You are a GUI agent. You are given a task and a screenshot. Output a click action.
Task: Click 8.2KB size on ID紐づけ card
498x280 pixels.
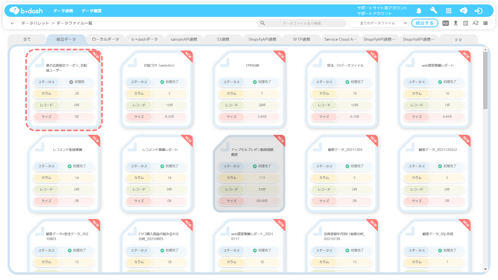coord(169,116)
